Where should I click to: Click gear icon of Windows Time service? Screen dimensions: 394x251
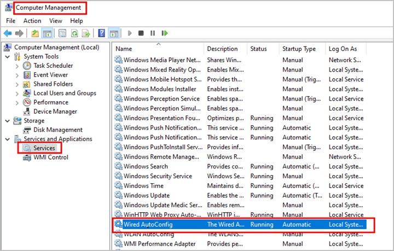click(x=118, y=185)
